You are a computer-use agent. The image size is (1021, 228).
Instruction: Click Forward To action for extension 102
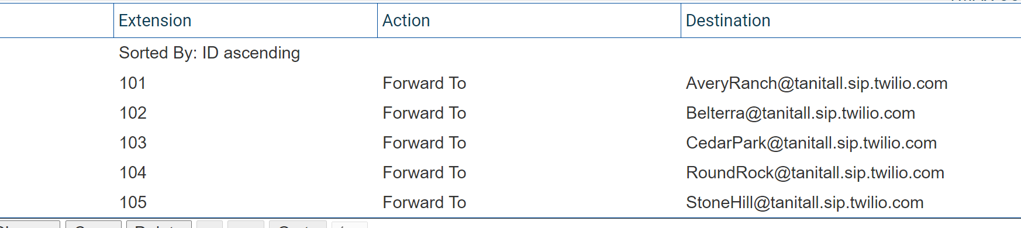tap(424, 113)
